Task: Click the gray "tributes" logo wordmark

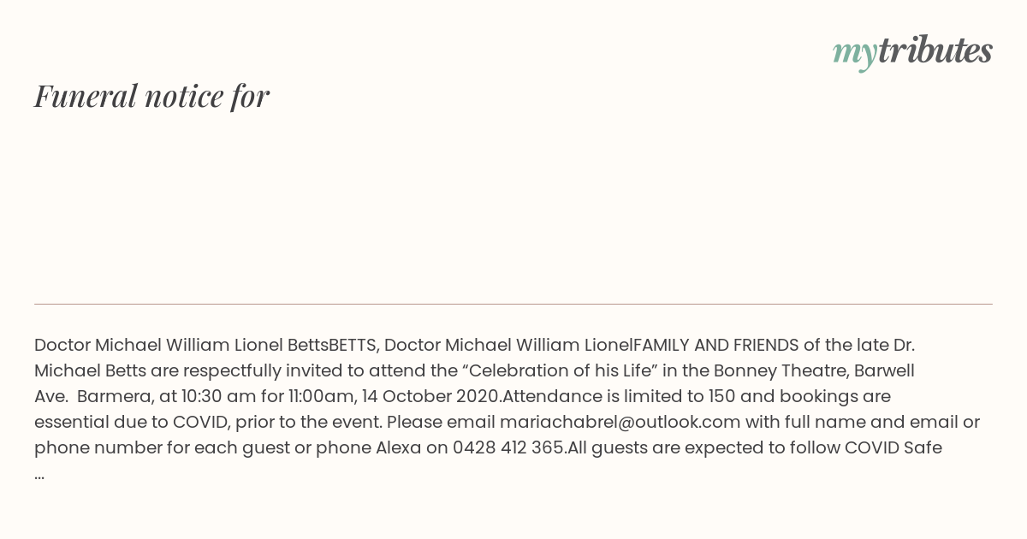Action: click(935, 50)
